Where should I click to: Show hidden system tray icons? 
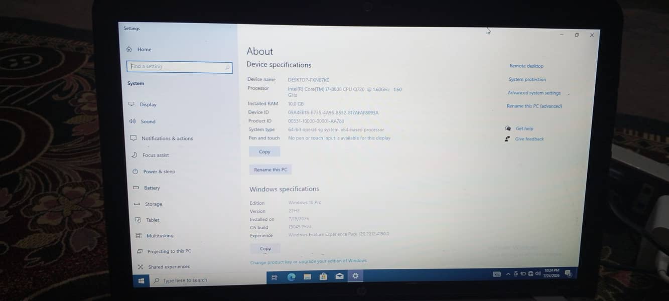click(x=508, y=274)
